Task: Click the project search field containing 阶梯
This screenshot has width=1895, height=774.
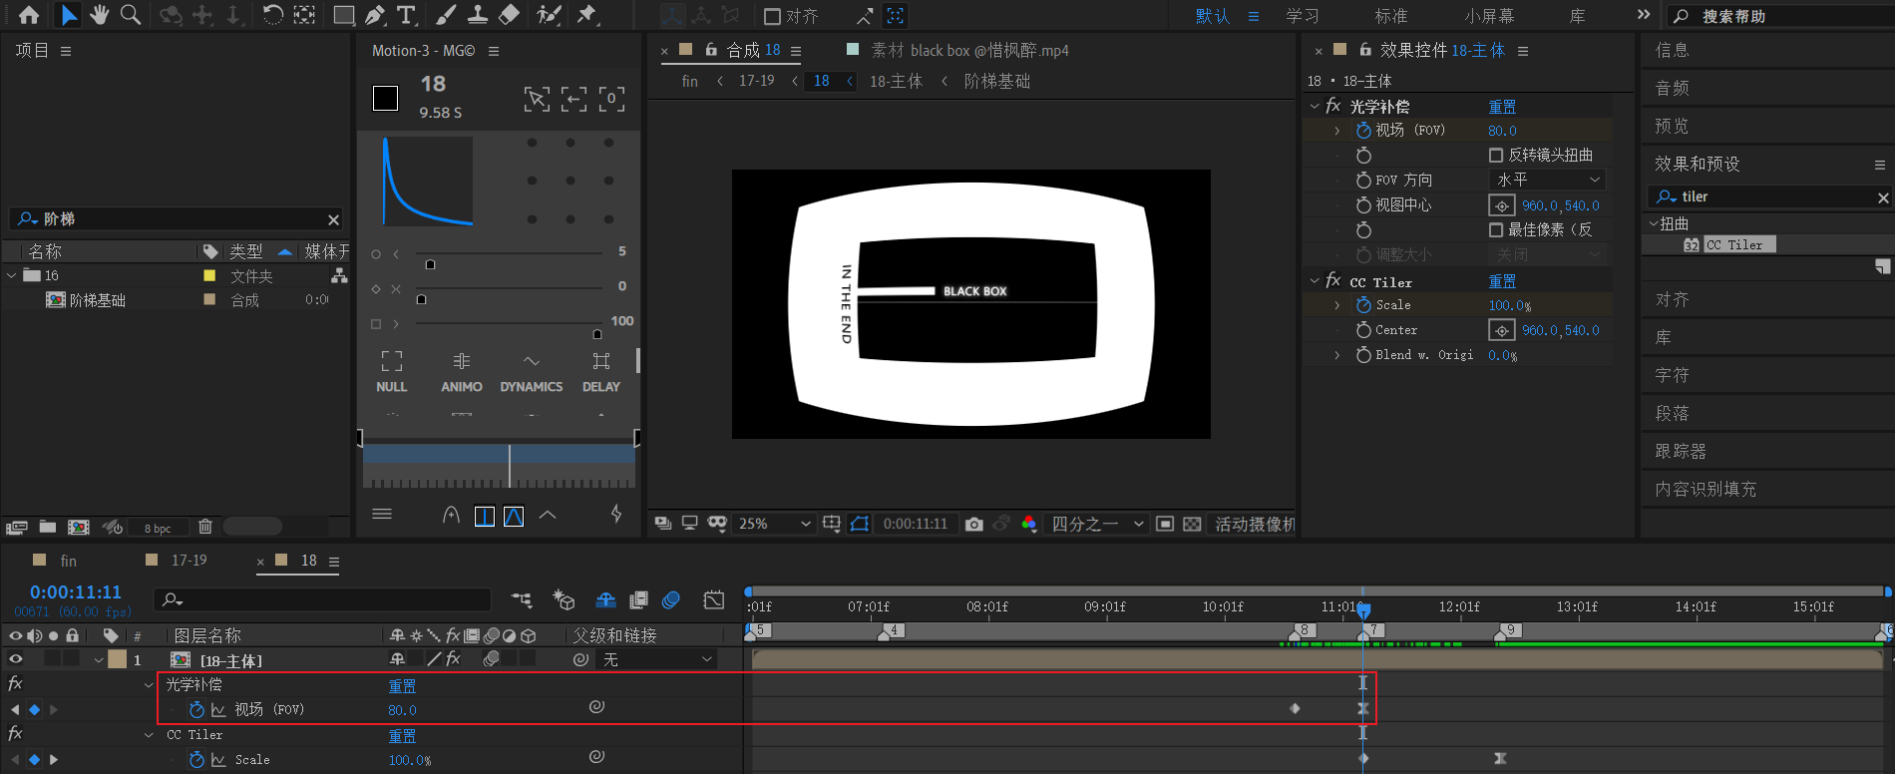Action: [x=176, y=218]
